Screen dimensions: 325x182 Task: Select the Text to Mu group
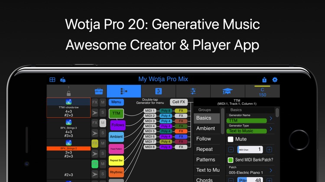(x=207, y=170)
